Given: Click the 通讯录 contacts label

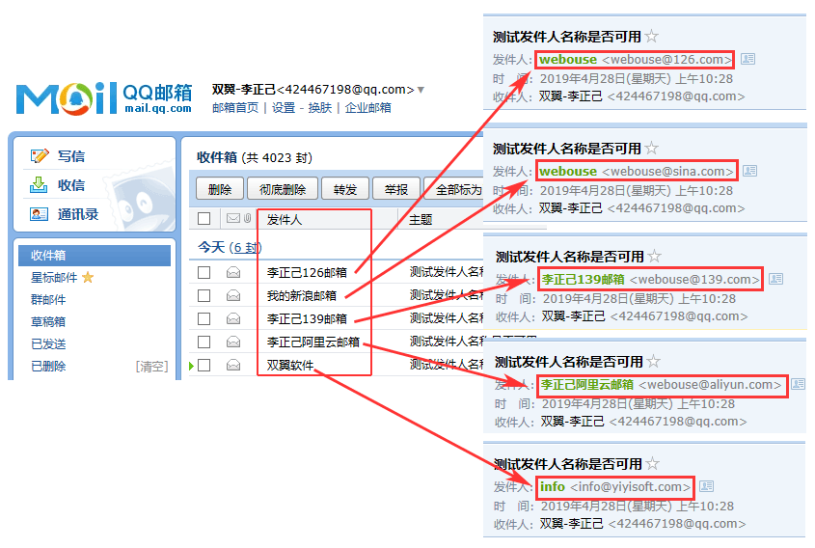Looking at the screenshot, I should click(x=77, y=214).
